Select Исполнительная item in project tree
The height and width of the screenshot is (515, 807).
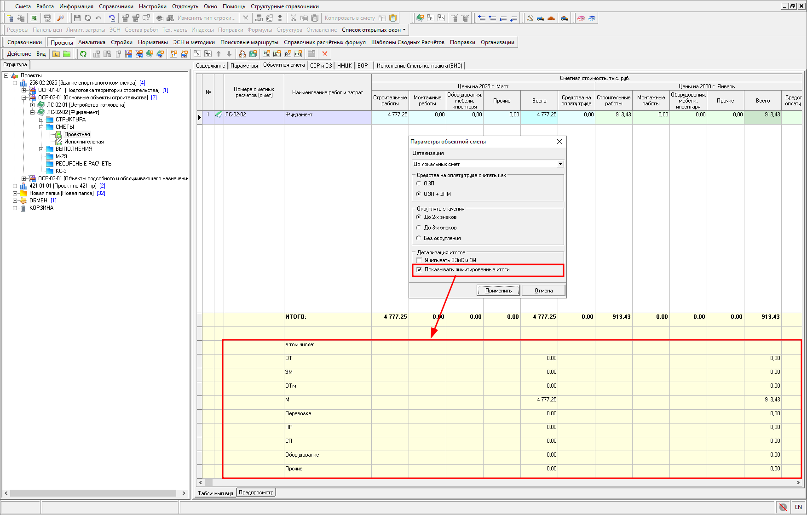[x=84, y=142]
